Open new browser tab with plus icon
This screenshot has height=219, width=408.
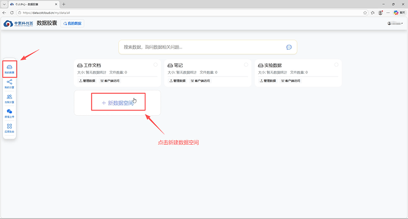[x=63, y=4]
